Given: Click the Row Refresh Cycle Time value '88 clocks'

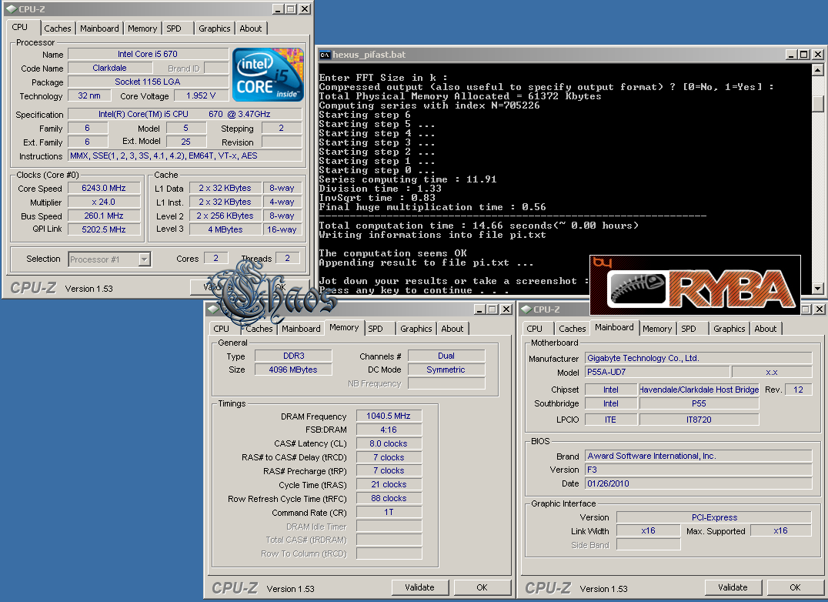Looking at the screenshot, I should coord(389,498).
